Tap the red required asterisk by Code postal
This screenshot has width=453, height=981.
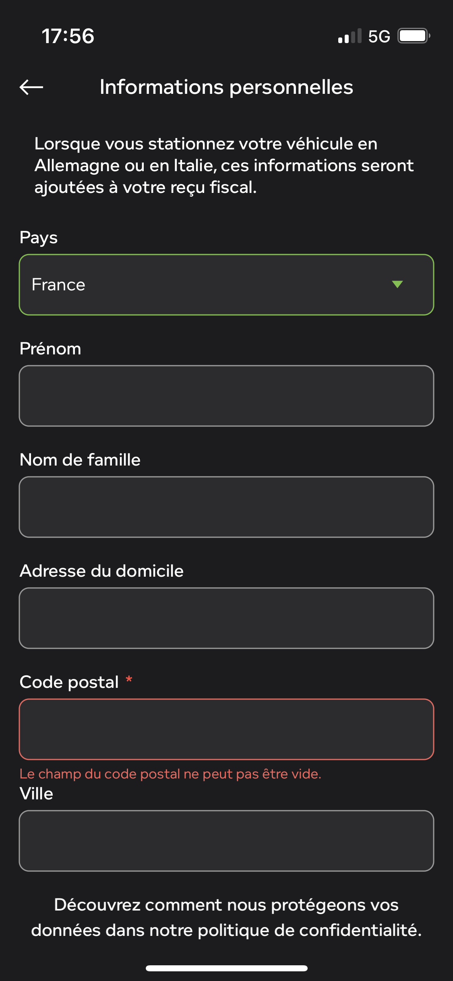129,679
